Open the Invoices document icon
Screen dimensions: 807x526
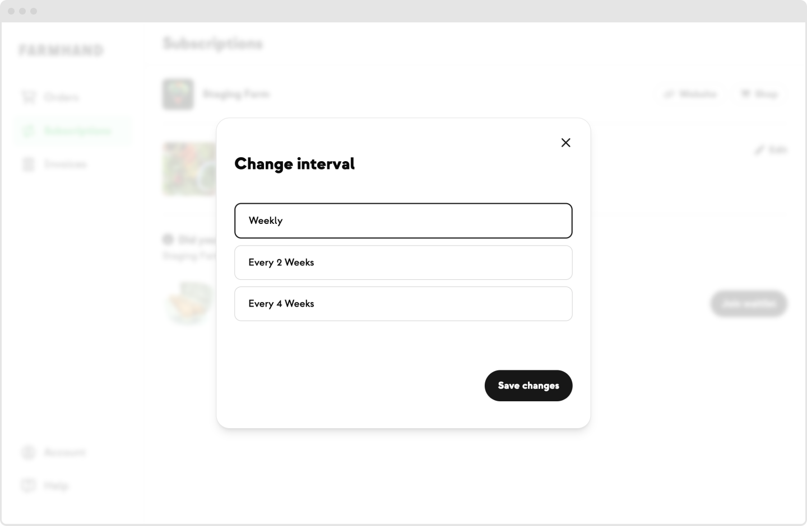pos(29,164)
